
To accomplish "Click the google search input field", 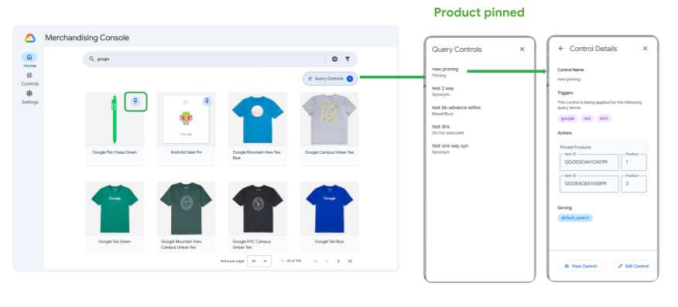I will [x=207, y=59].
